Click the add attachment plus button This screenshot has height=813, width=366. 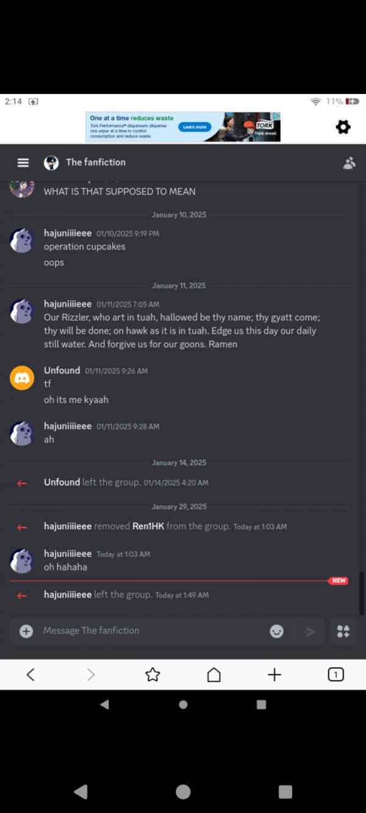[26, 631]
